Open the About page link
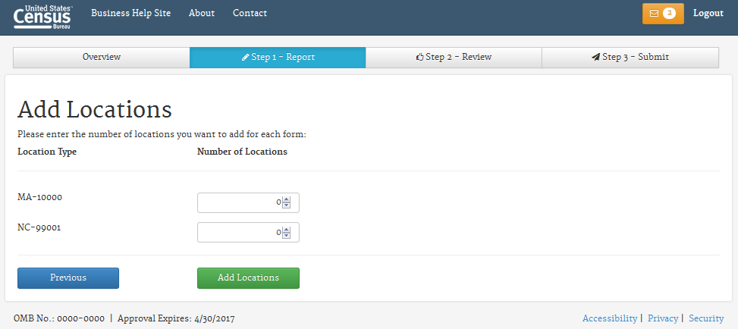Viewport: 738px width, 329px height. tap(202, 14)
